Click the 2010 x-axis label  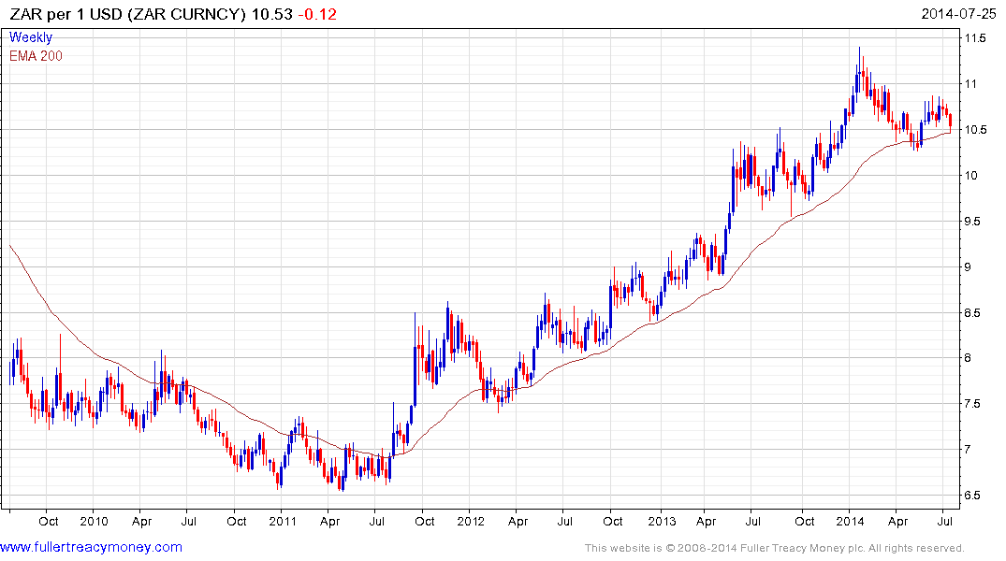[x=94, y=521]
